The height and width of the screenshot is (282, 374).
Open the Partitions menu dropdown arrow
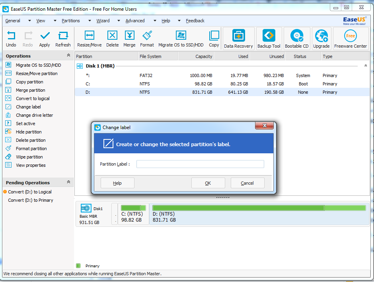point(90,21)
